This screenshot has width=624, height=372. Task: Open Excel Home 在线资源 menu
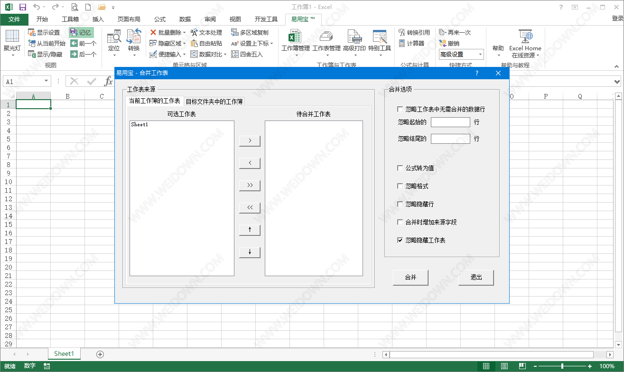tap(525, 43)
